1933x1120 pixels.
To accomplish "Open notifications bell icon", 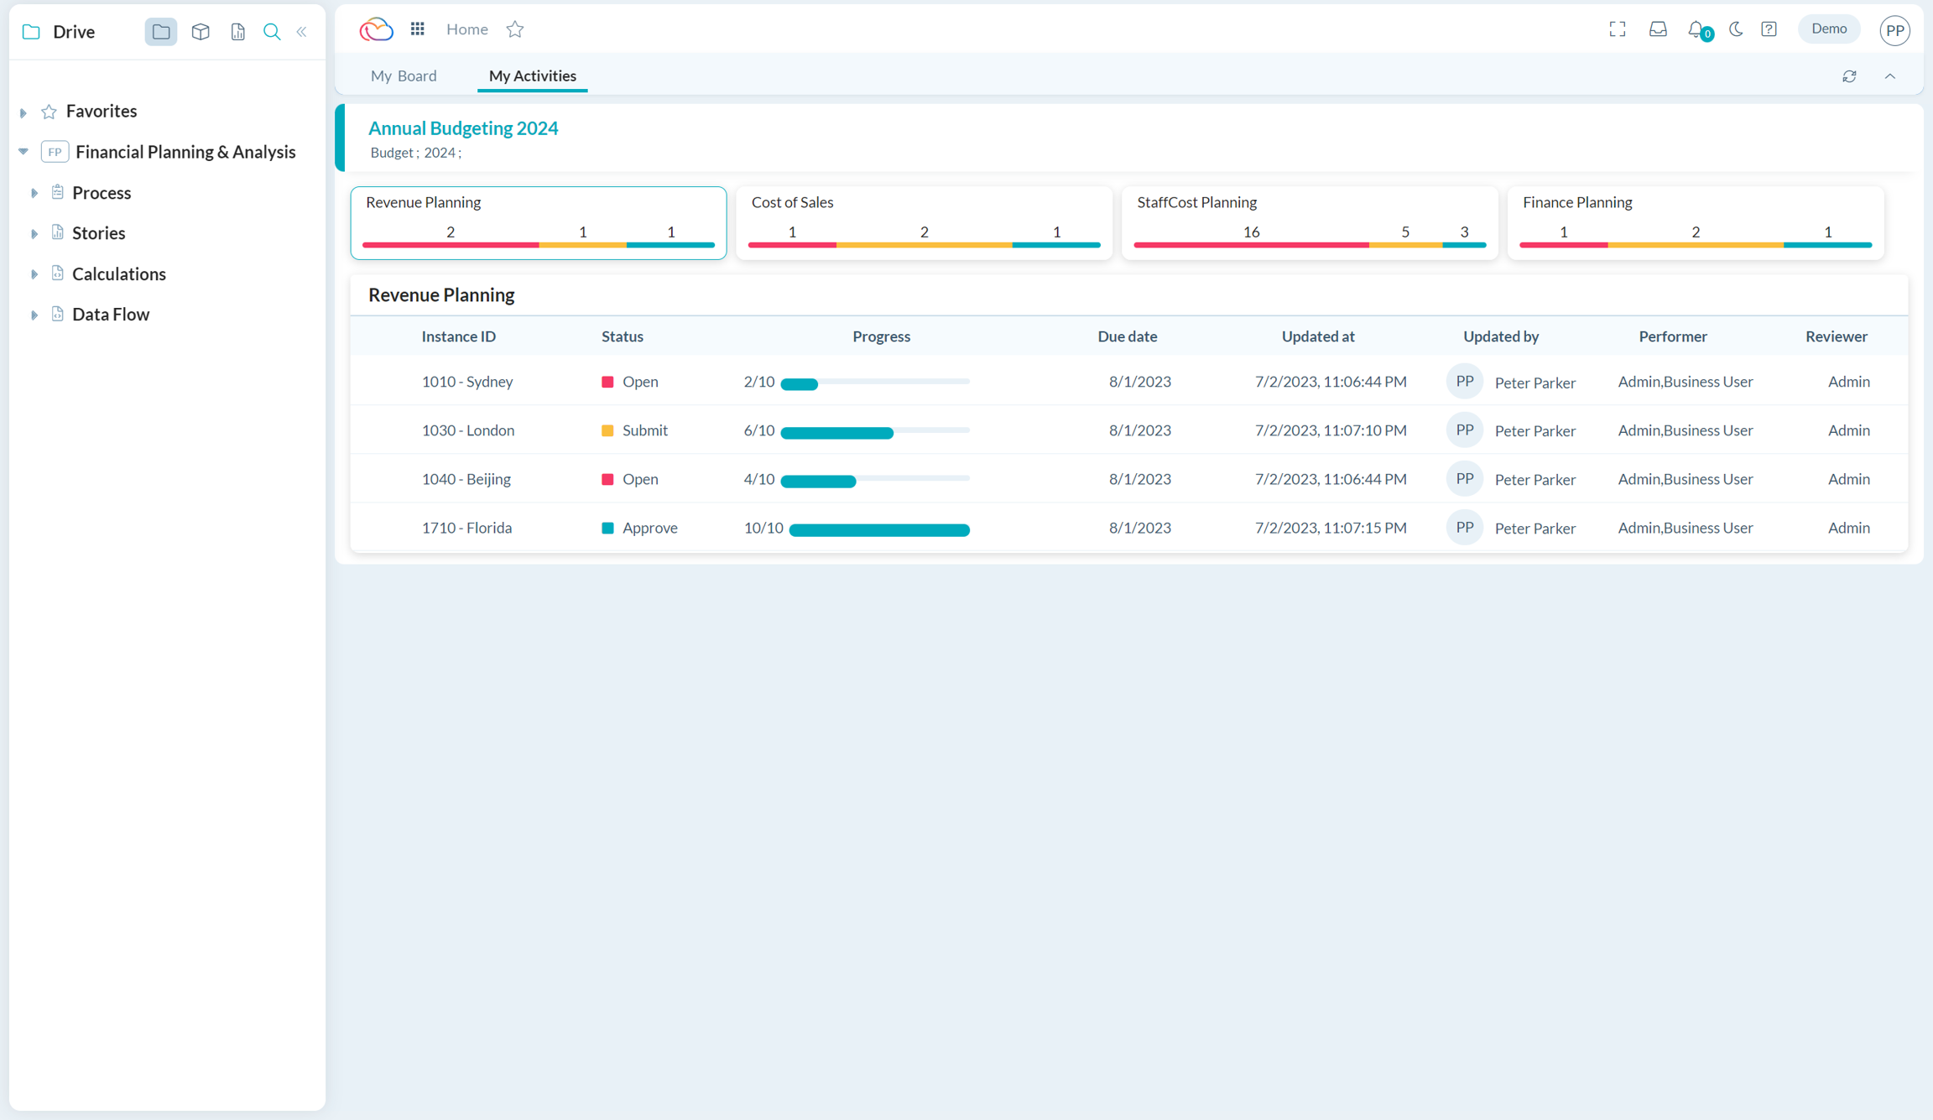I will [1696, 30].
